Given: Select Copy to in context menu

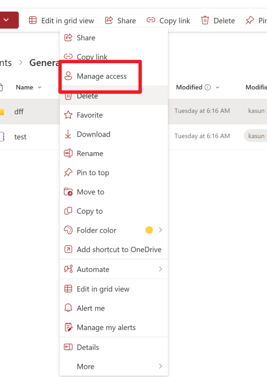Looking at the screenshot, I should pos(114,211).
